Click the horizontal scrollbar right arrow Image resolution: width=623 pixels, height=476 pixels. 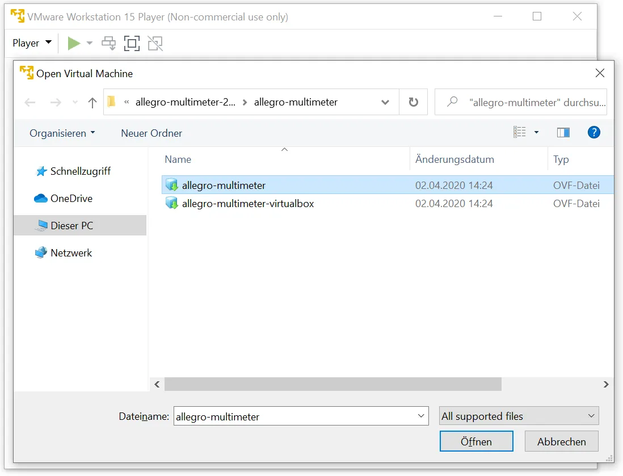606,385
